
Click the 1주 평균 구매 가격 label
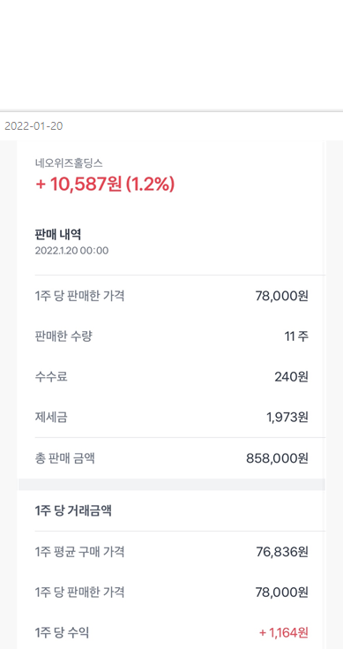[79, 552]
